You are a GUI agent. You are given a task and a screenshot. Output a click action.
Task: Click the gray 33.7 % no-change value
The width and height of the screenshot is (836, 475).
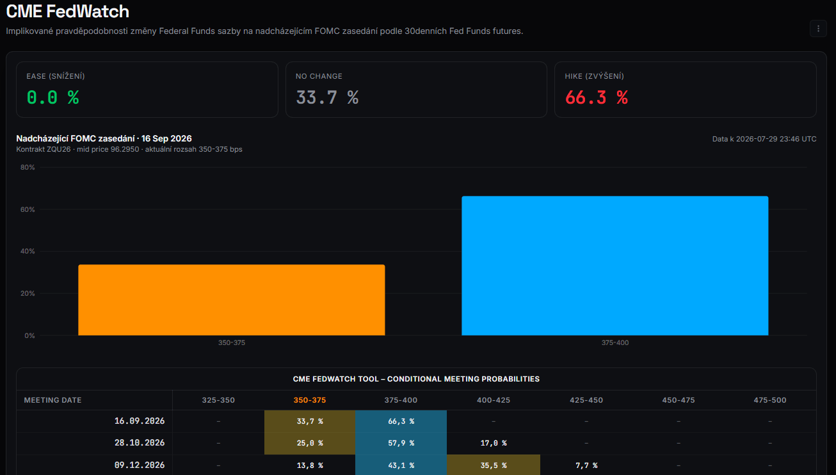click(x=327, y=97)
